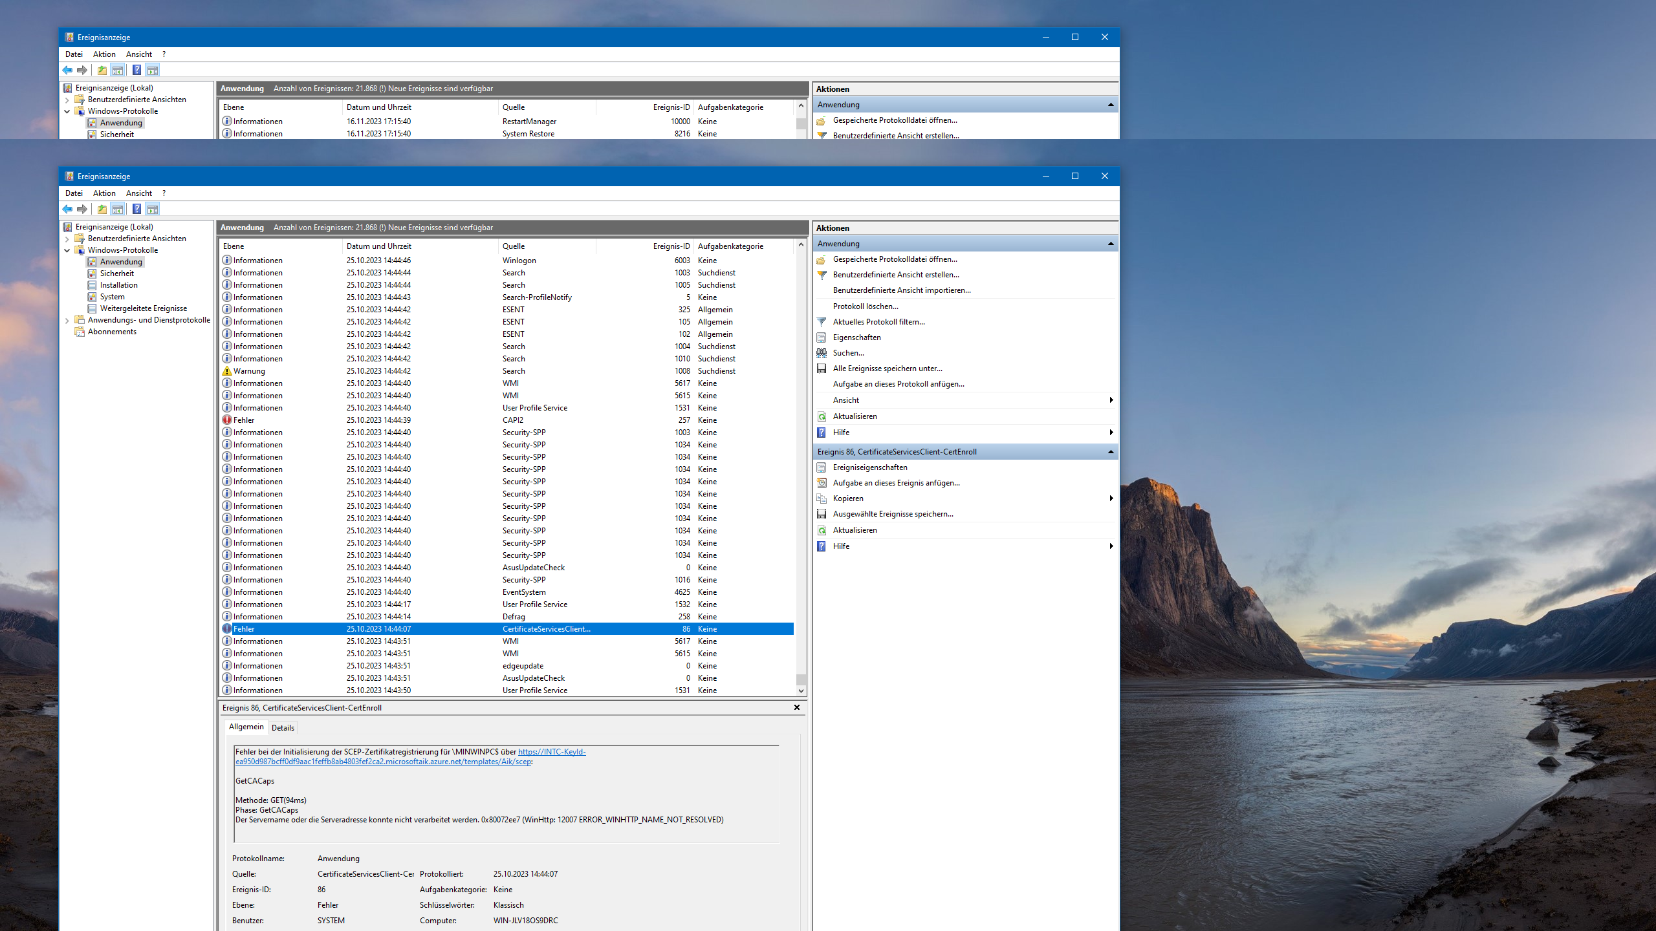
Task: Click the Ereigniseigenschaften icon in actions pane
Action: (822, 467)
